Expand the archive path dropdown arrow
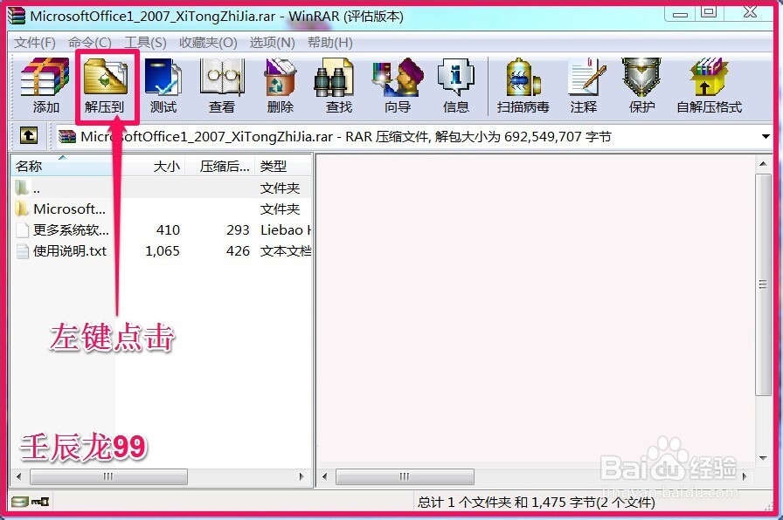Image resolution: width=783 pixels, height=520 pixels. 766,137
